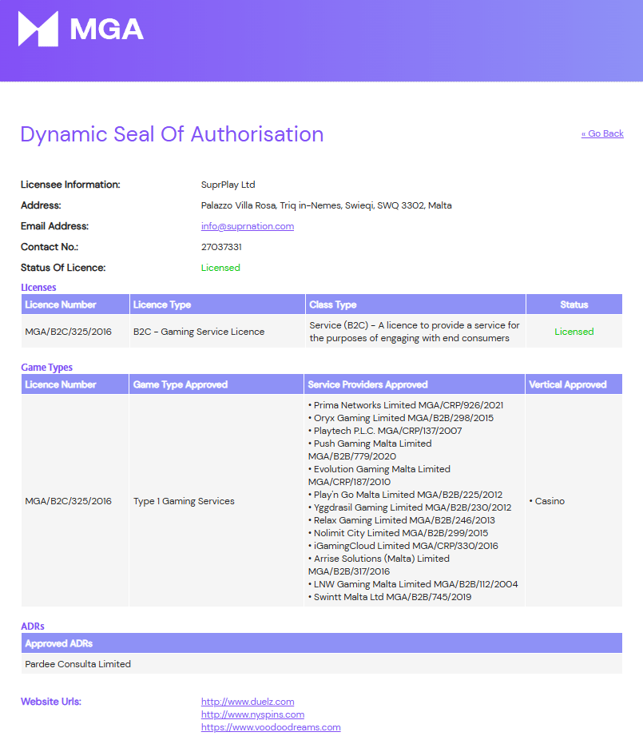This screenshot has height=740, width=643.
Task: Click the Website Urls label
Action: 51,702
